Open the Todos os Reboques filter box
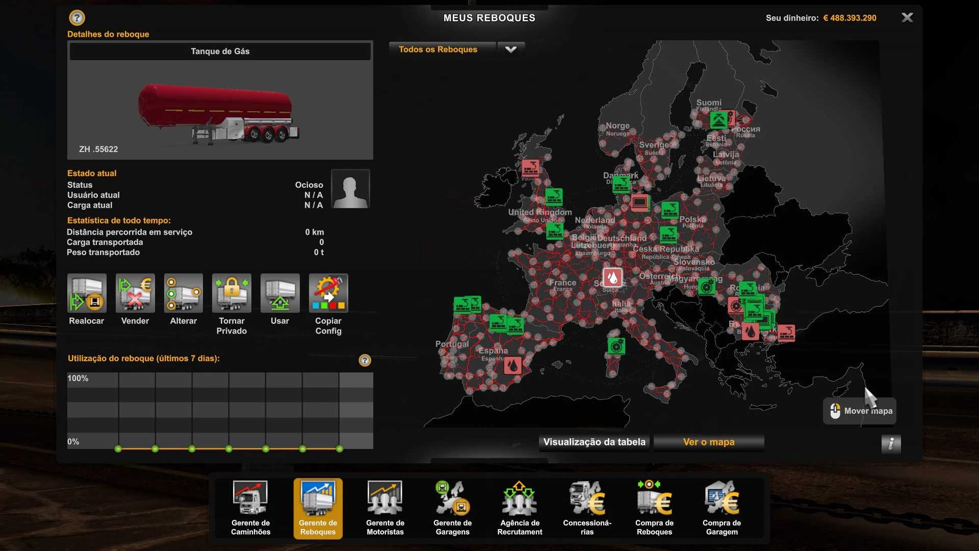 click(442, 49)
